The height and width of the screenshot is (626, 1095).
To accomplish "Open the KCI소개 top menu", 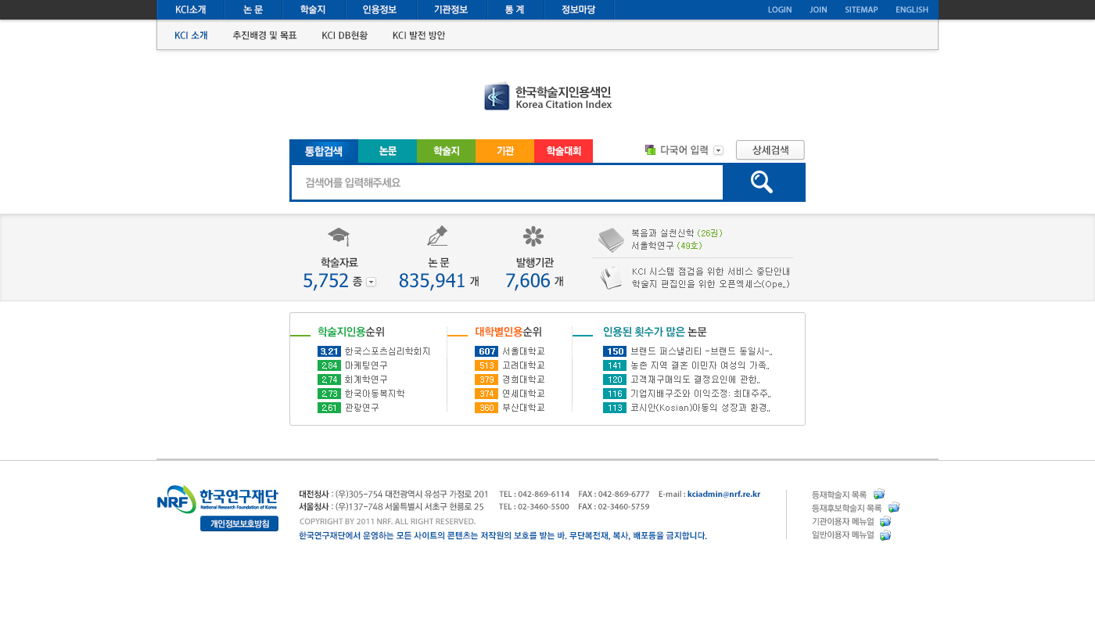I will coord(191,9).
